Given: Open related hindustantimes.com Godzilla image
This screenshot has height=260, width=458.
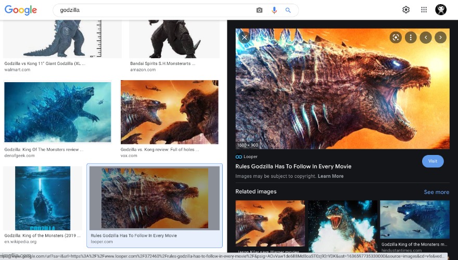Looking at the screenshot, I should 414,219.
